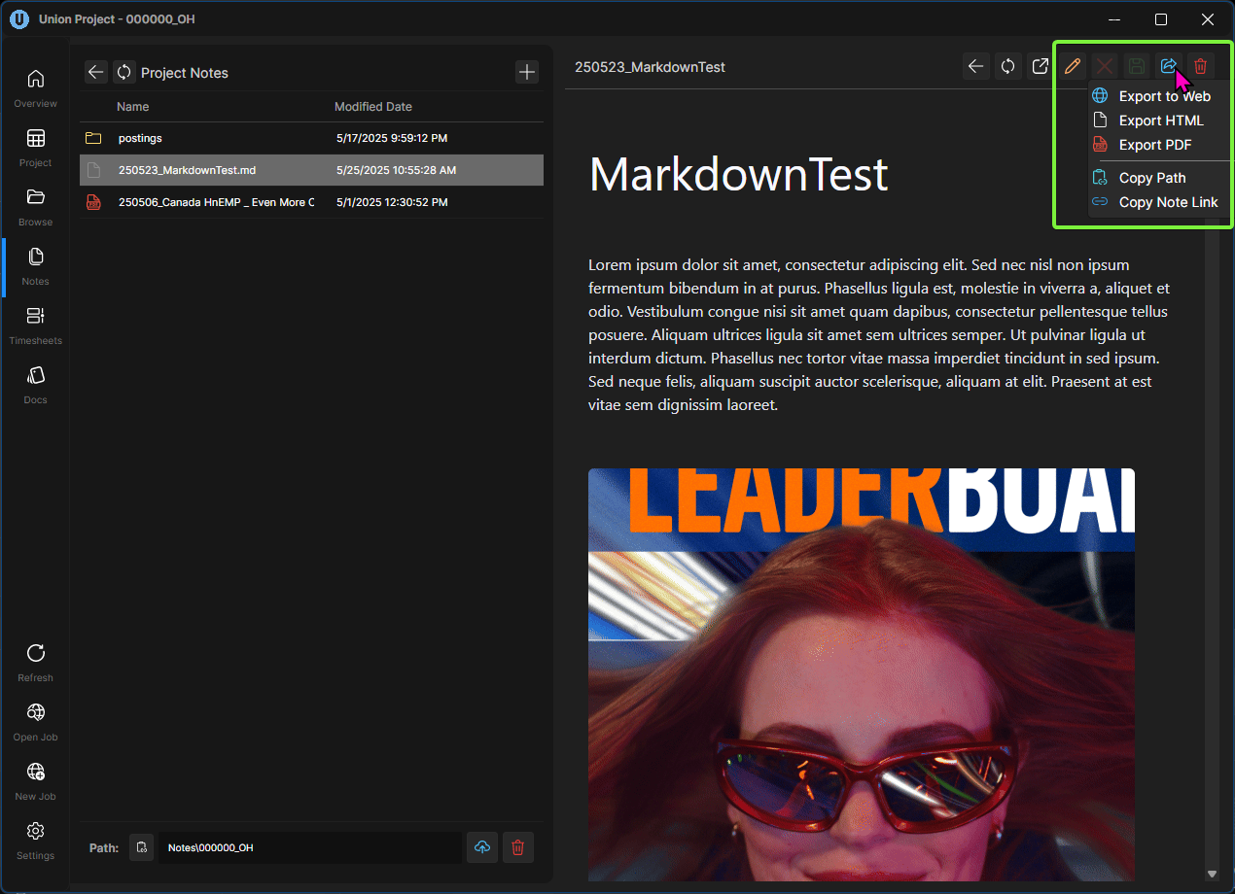The width and height of the screenshot is (1235, 894).
Task: Select the Notes sidebar section
Action: coord(35,265)
